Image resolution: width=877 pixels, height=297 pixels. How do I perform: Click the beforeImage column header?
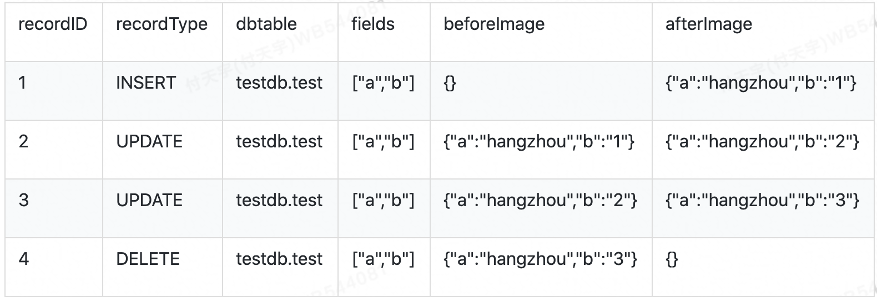click(x=494, y=24)
